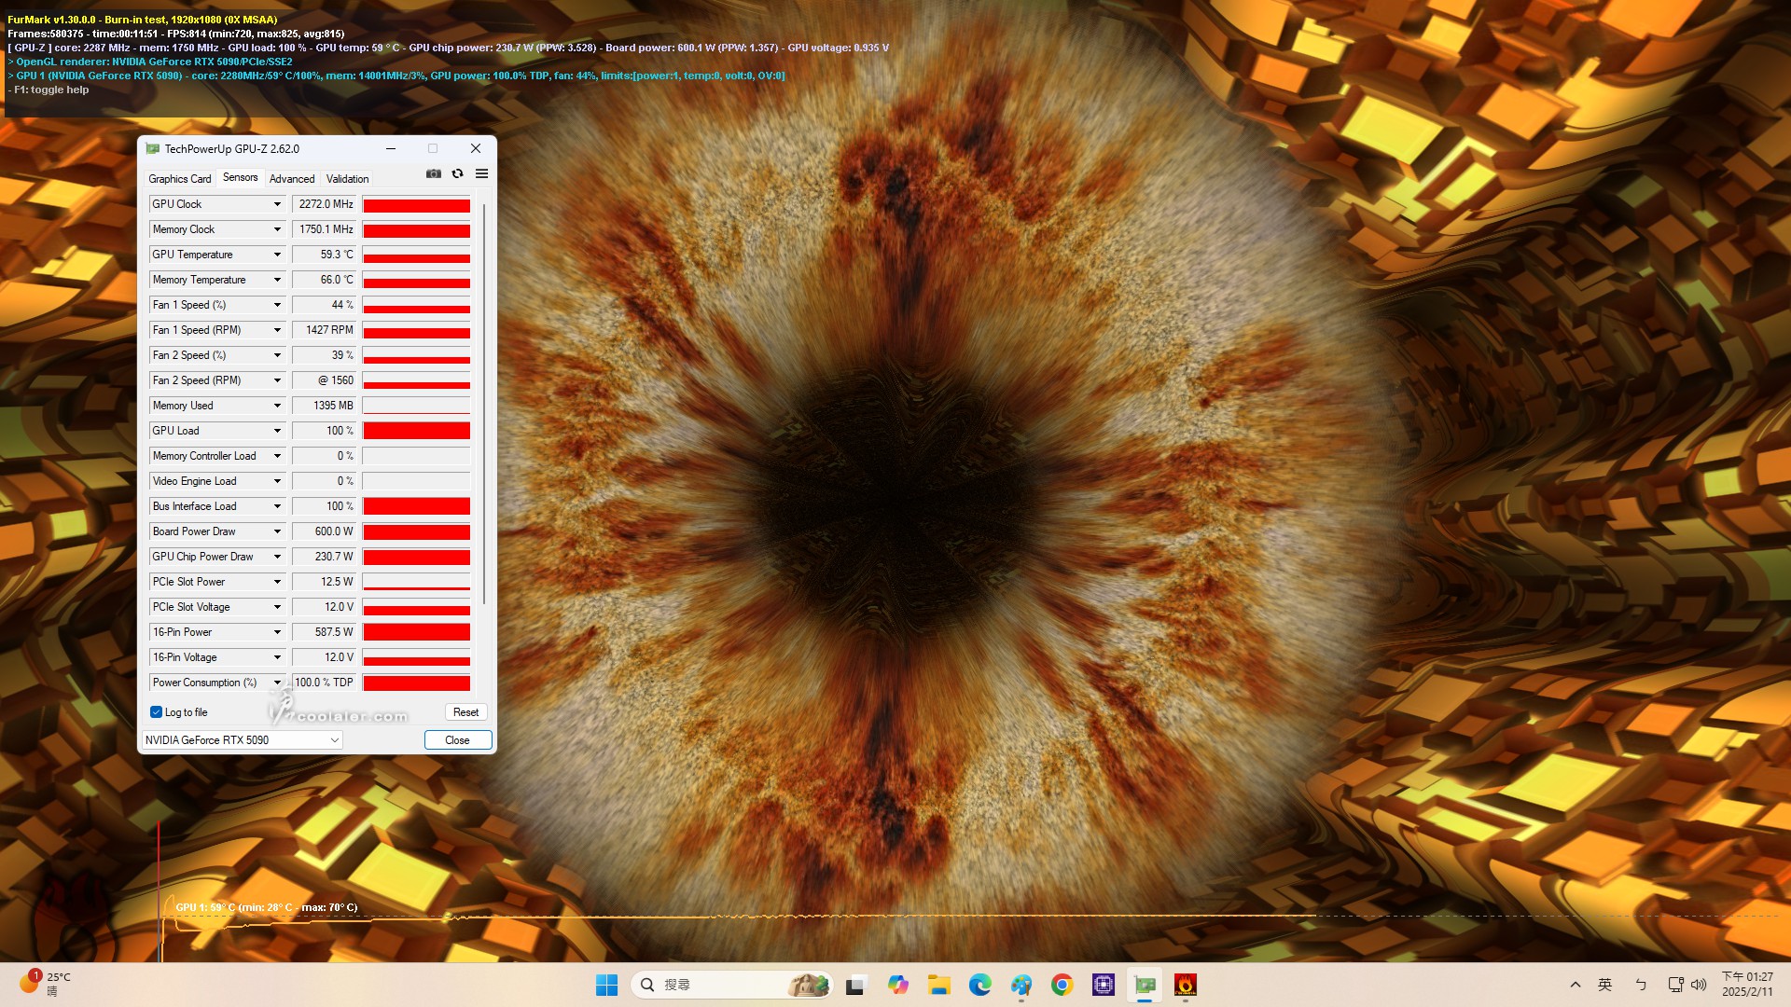Expand the GPU Load sensor dropdown
The image size is (1791, 1007).
click(277, 431)
